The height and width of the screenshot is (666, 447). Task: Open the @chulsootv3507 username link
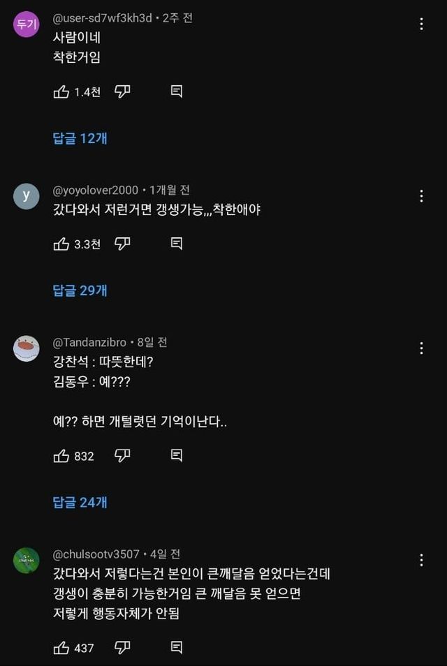point(96,554)
